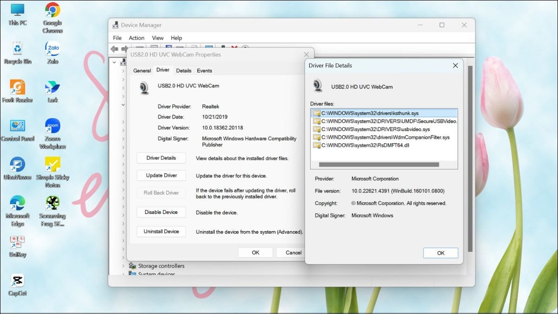The height and width of the screenshot is (314, 558).
Task: Click the horizontal scrollbar in driver files list
Action: (379, 164)
